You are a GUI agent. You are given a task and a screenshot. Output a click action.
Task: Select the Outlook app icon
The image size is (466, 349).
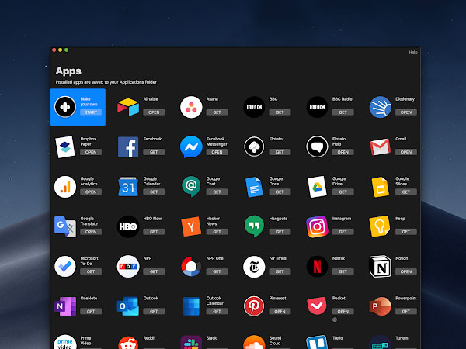pos(128,306)
